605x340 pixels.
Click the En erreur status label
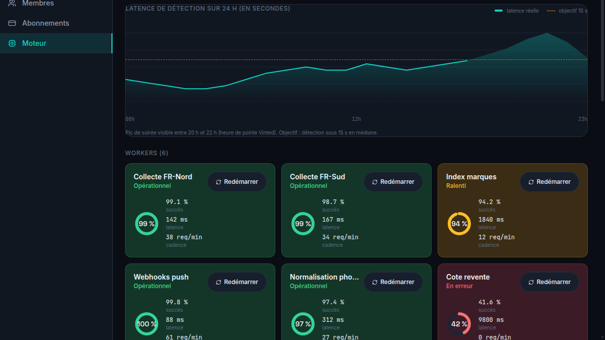(460, 286)
